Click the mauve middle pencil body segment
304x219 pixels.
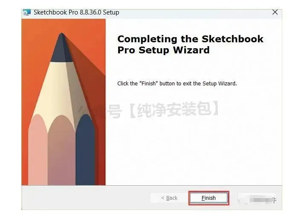coord(62,152)
